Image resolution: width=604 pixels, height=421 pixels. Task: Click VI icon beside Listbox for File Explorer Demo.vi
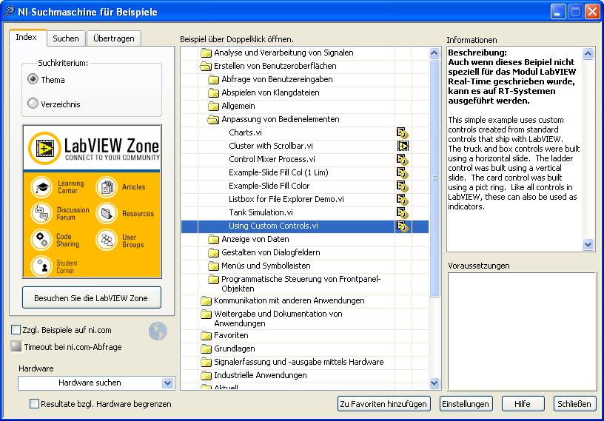(x=402, y=200)
